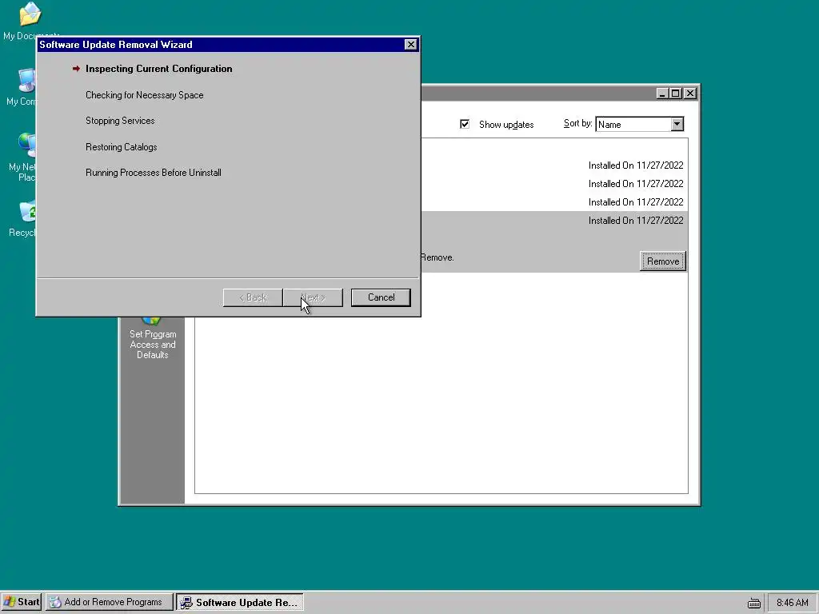Click the 8:46 AM clock
This screenshot has height=614, width=819.
(x=792, y=603)
